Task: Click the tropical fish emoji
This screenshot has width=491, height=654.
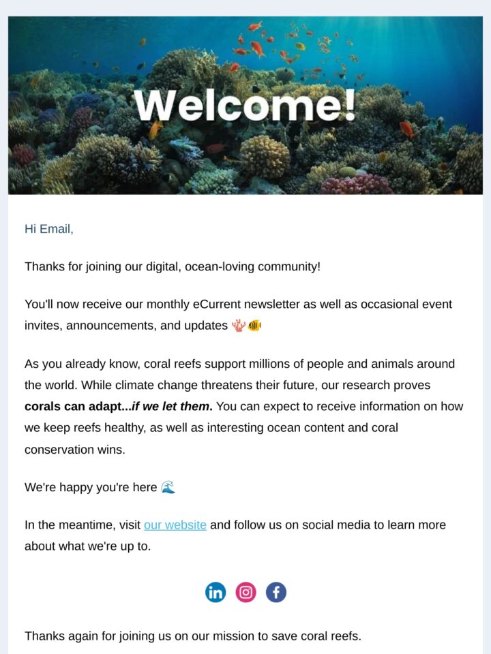Action: coord(254,326)
